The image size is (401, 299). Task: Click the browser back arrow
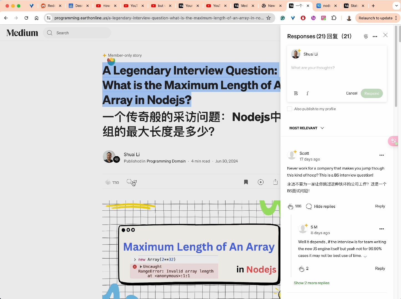[x=6, y=18]
